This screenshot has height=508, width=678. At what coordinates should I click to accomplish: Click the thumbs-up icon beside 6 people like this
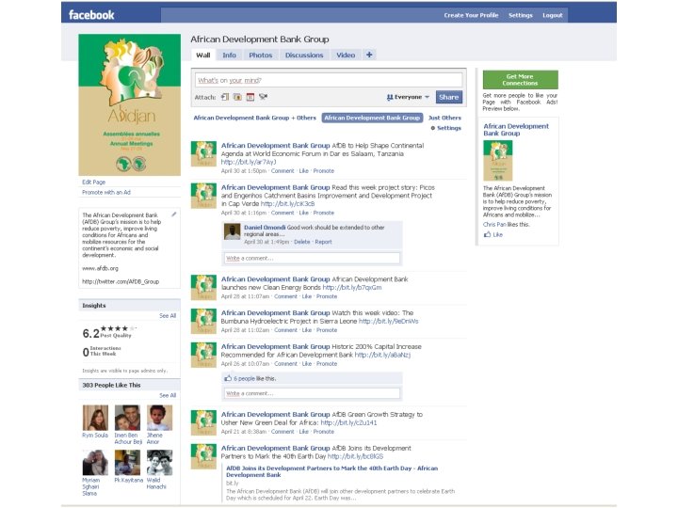coord(228,378)
